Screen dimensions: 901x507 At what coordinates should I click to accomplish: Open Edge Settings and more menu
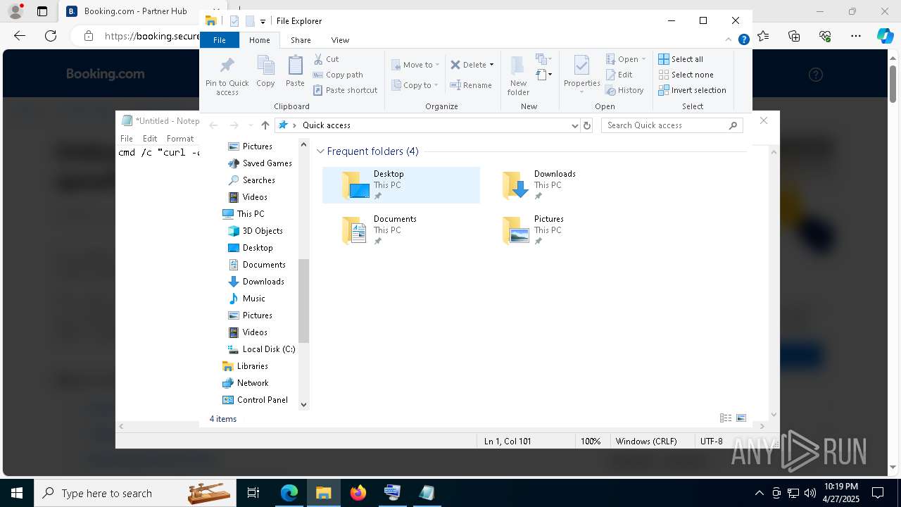click(856, 36)
